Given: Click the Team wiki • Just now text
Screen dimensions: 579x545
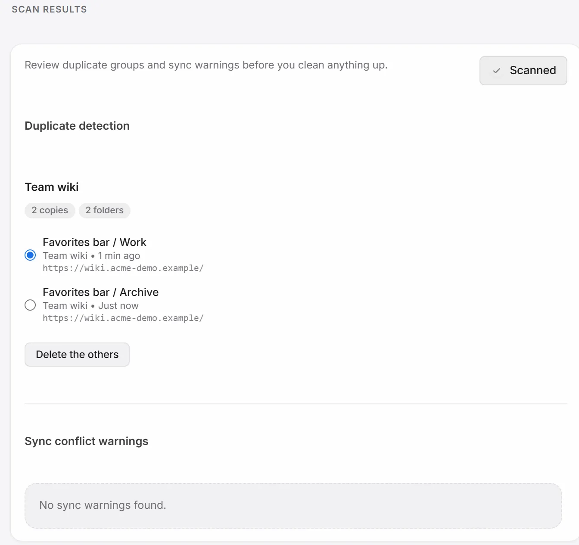Looking at the screenshot, I should [x=90, y=305].
